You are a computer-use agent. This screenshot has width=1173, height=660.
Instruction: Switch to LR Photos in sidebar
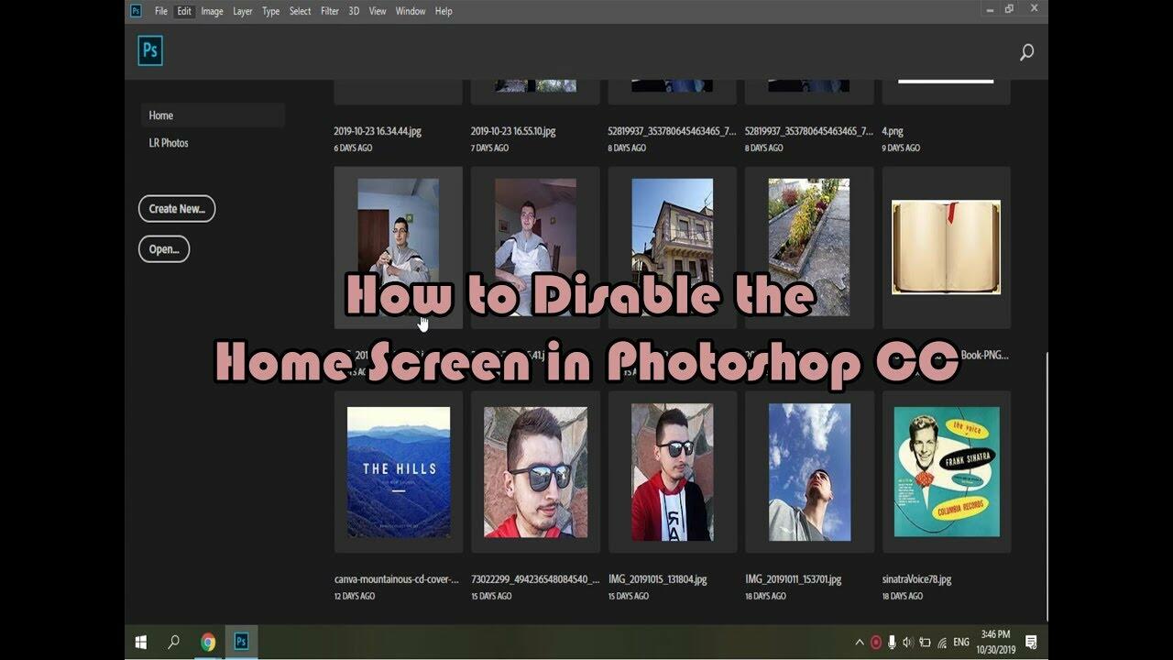point(169,143)
